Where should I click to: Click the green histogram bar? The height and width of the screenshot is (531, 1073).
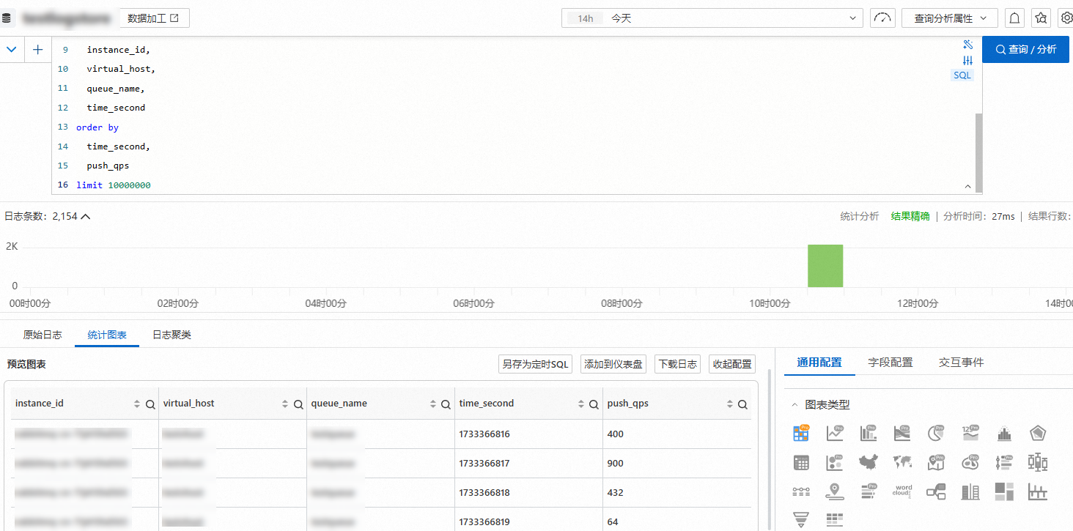[x=825, y=266]
